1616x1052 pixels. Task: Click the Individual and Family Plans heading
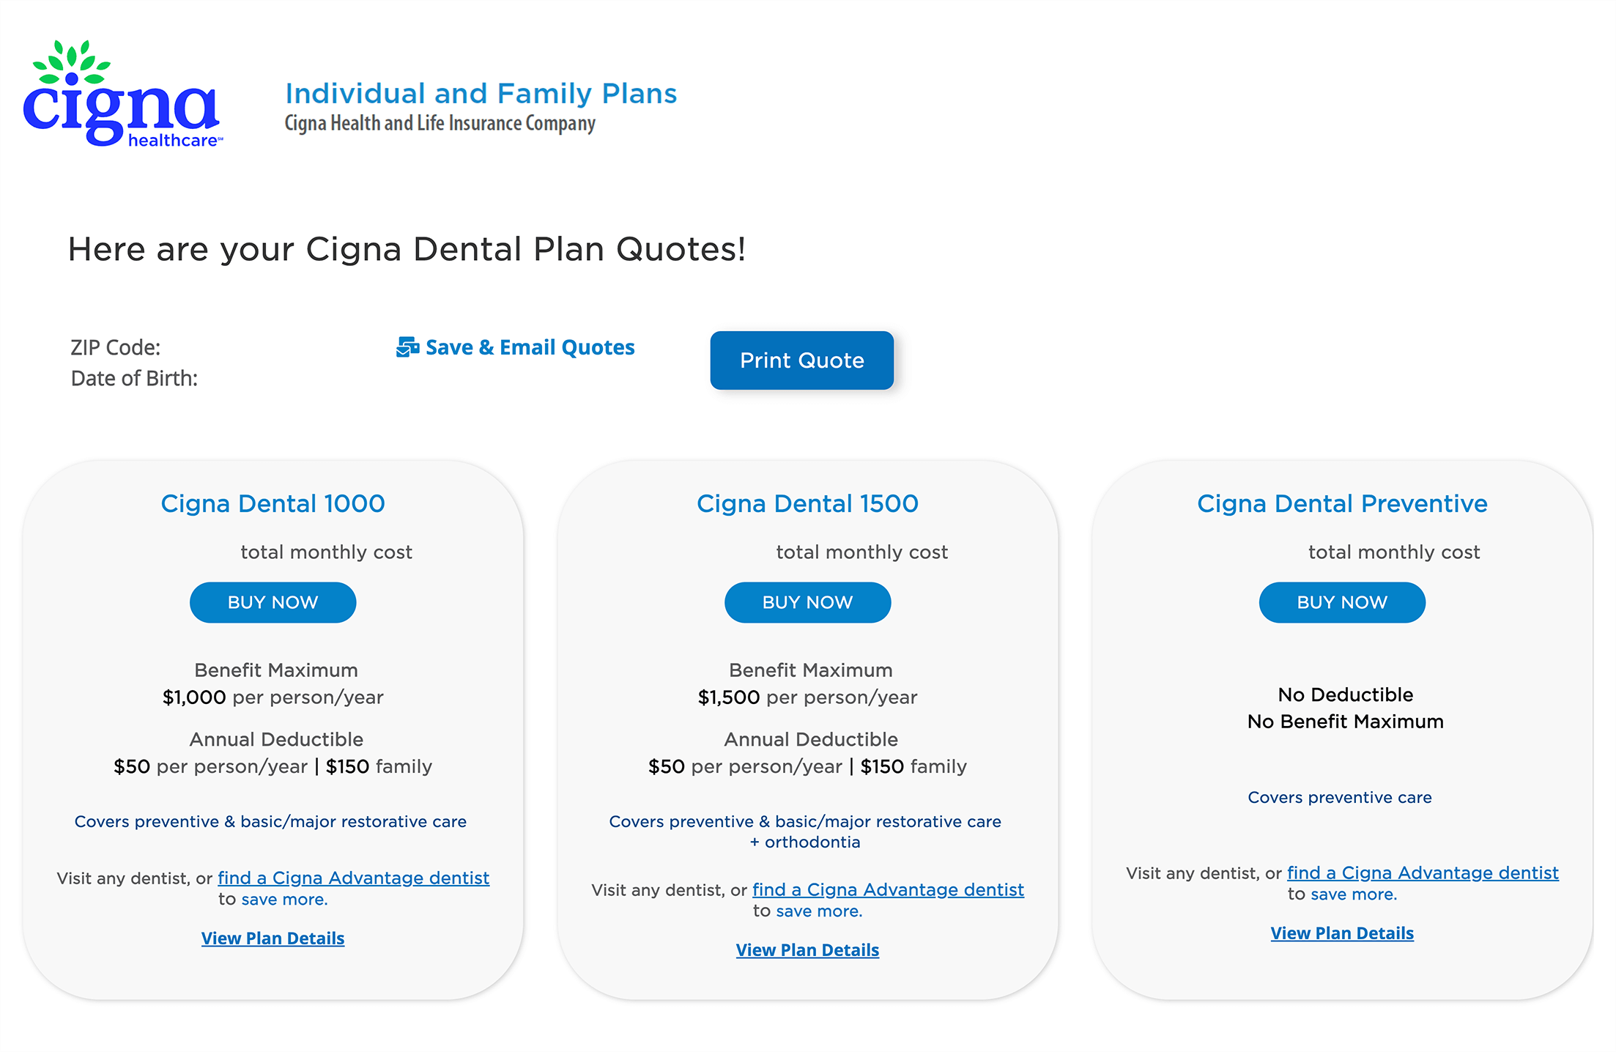point(481,94)
